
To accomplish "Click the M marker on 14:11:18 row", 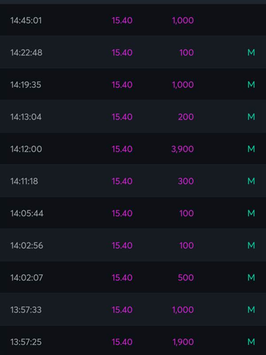I will tap(251, 181).
